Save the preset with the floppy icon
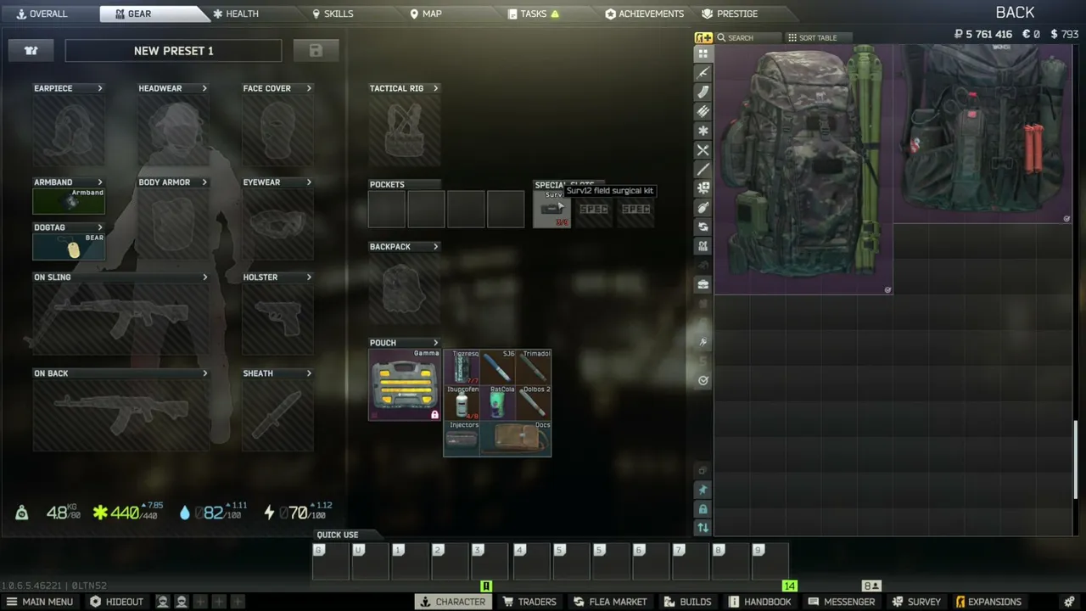 [316, 51]
